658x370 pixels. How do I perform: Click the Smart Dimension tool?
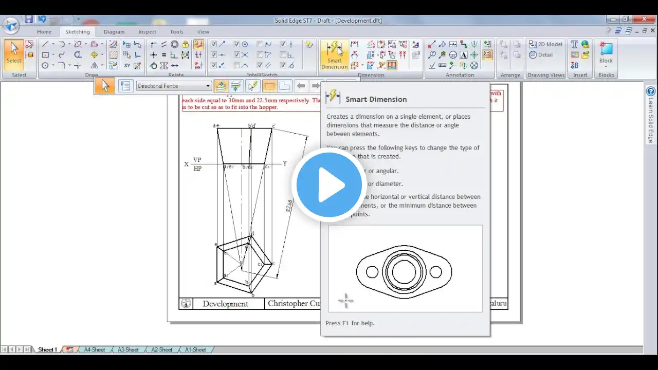coord(334,55)
